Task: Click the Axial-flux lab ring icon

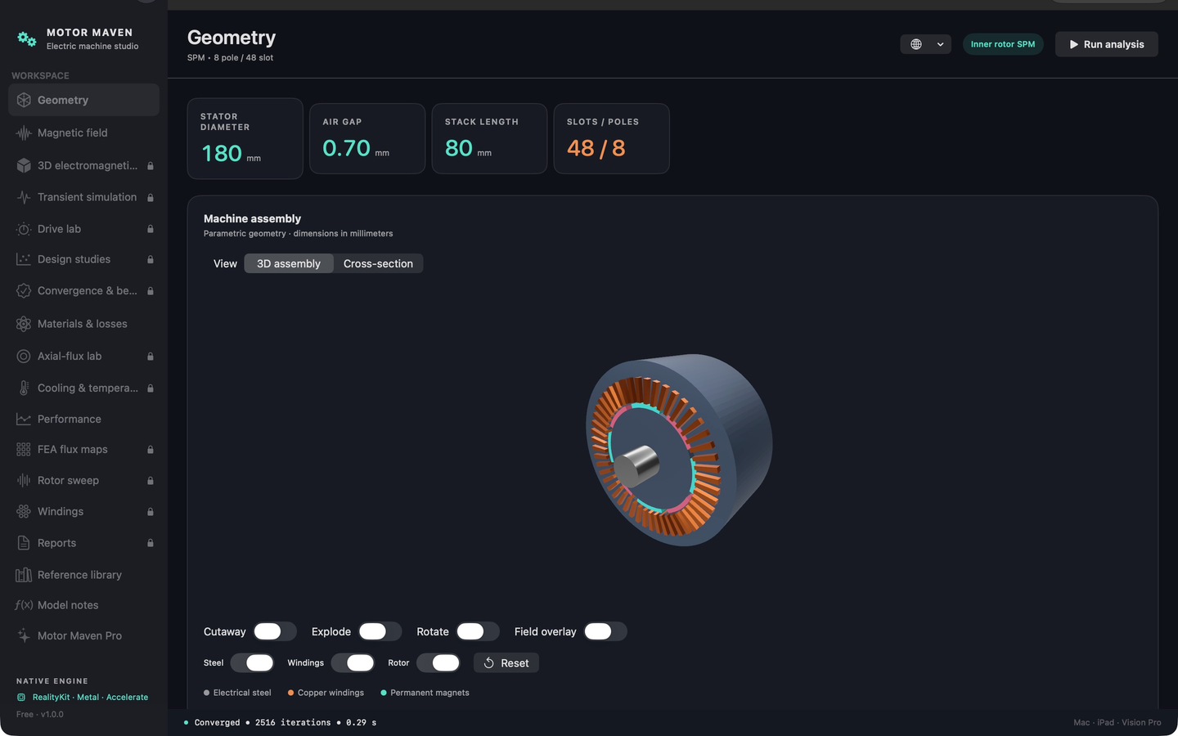Action: pyautogui.click(x=24, y=356)
